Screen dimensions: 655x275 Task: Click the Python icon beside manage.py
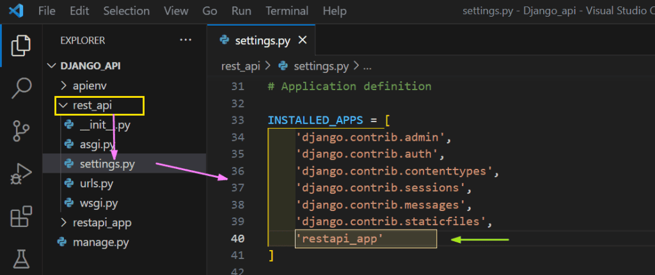pos(62,242)
